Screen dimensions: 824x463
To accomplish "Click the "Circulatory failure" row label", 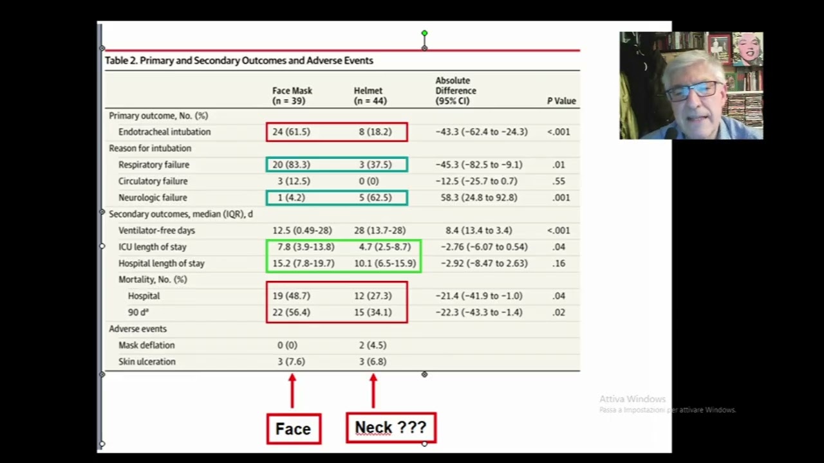I will (x=153, y=181).
